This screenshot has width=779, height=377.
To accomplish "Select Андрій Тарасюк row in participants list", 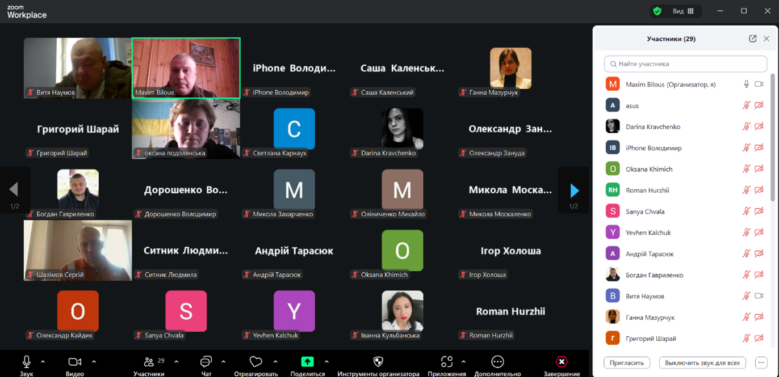I will [685, 253].
